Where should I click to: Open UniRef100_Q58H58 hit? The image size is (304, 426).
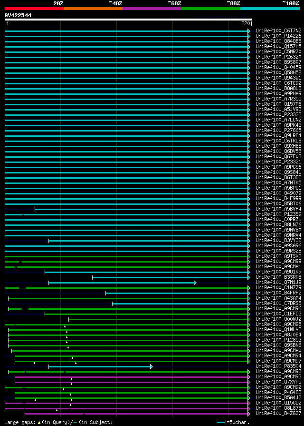(278, 73)
